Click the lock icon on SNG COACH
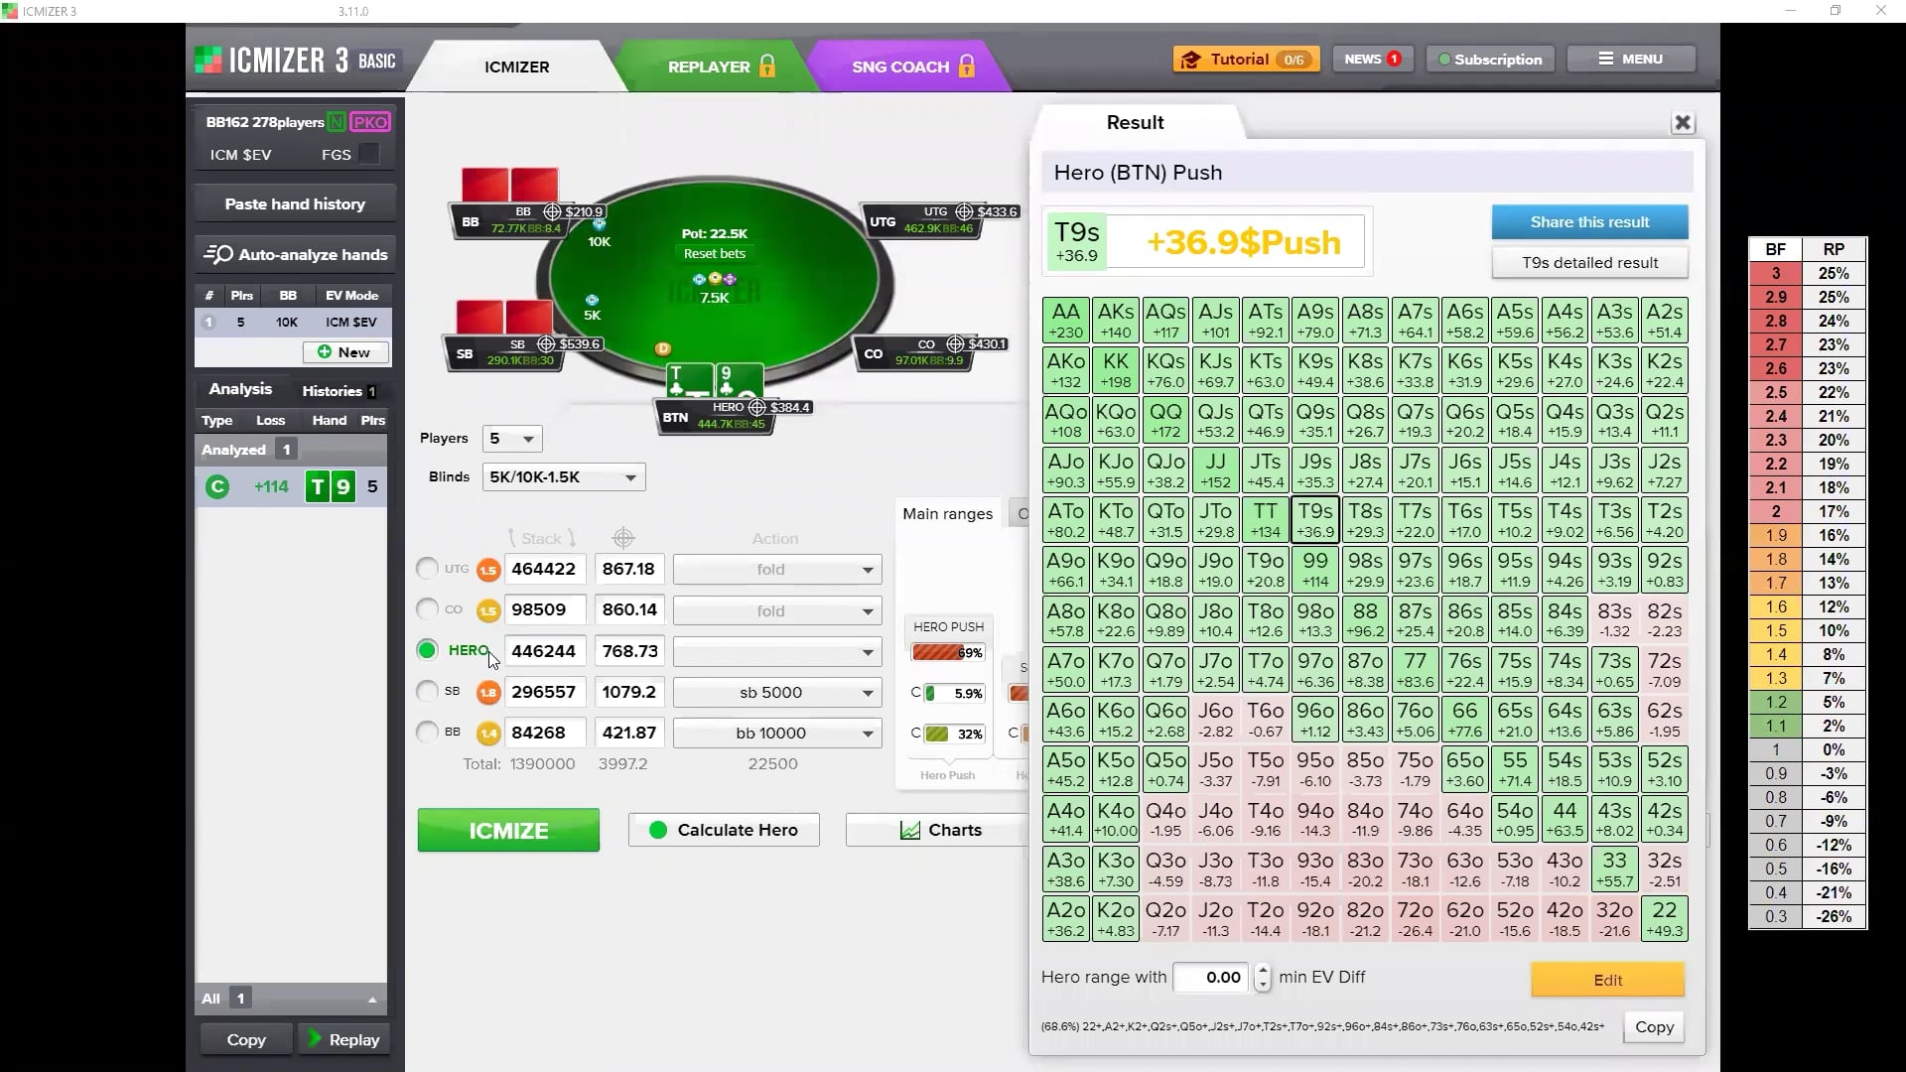Screen dimensions: 1906x1072 [967, 67]
